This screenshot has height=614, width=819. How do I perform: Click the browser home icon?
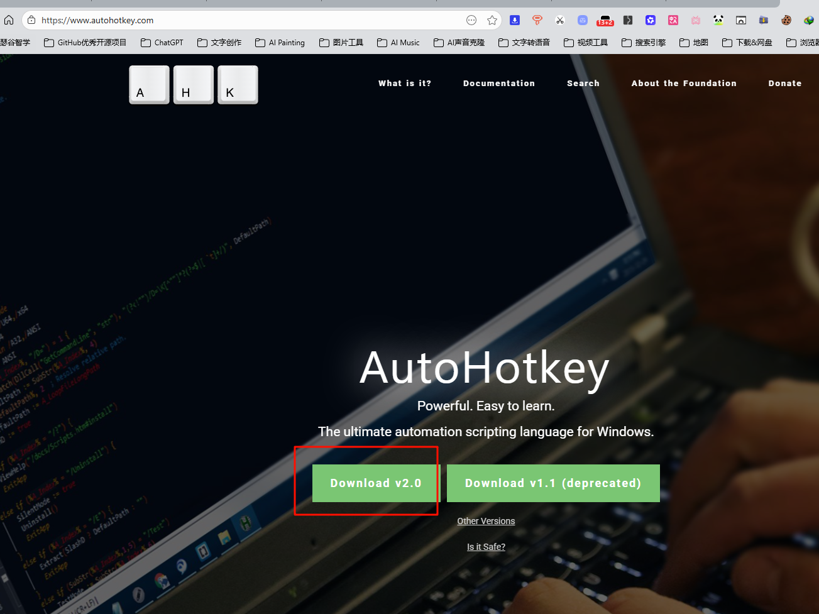9,20
